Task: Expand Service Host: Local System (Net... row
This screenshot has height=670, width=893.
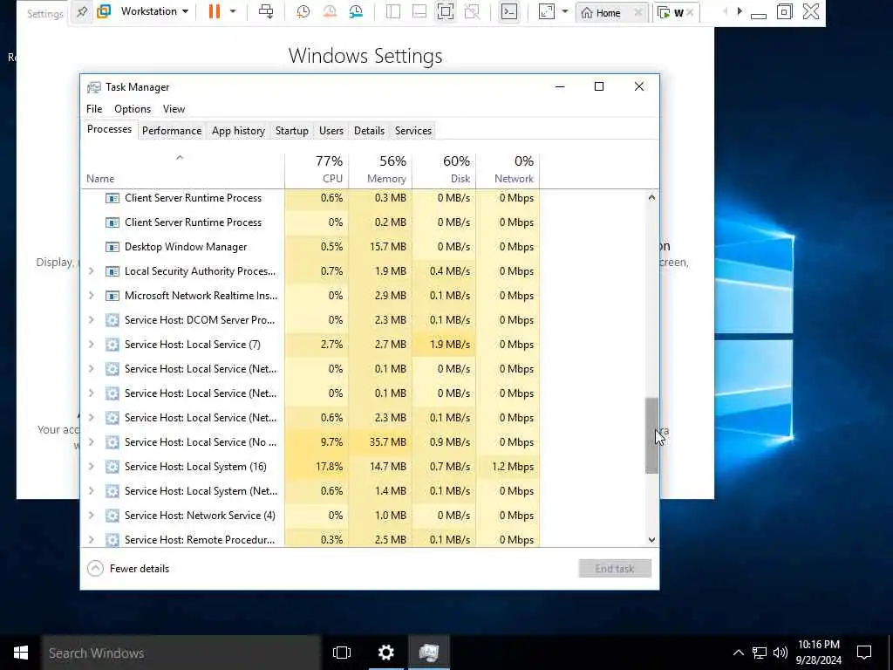Action: (91, 491)
